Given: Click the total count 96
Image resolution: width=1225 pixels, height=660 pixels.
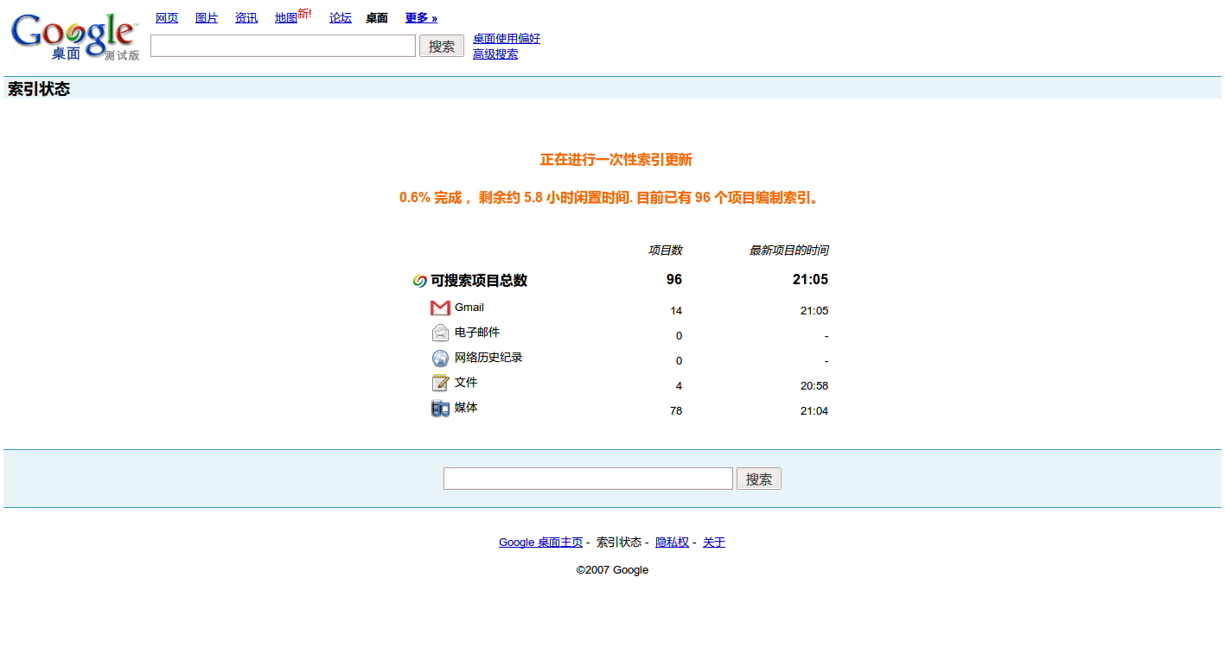Looking at the screenshot, I should (674, 280).
